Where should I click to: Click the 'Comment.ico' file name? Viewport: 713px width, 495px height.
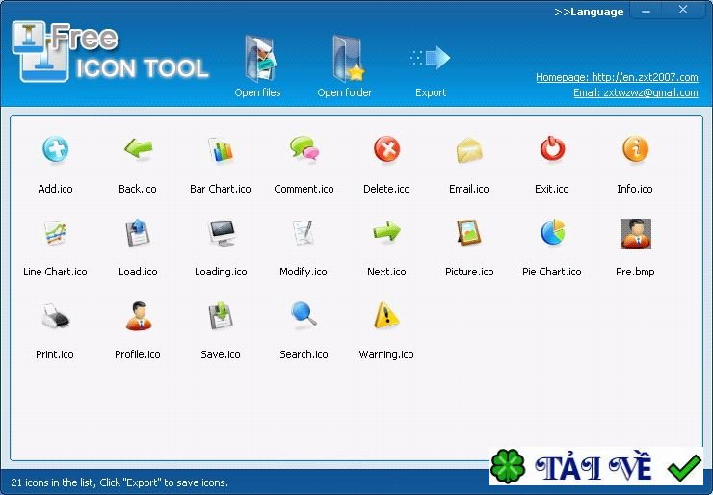pyautogui.click(x=304, y=189)
